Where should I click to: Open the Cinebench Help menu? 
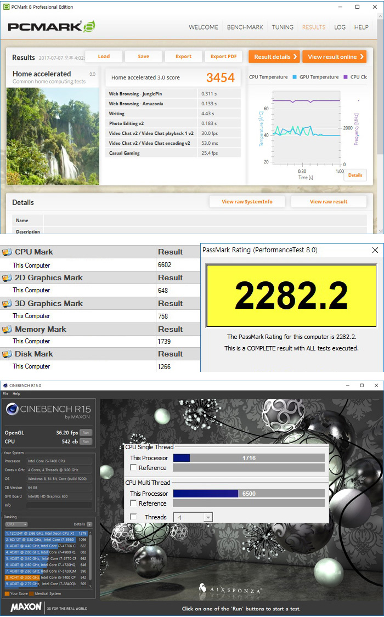pos(16,393)
